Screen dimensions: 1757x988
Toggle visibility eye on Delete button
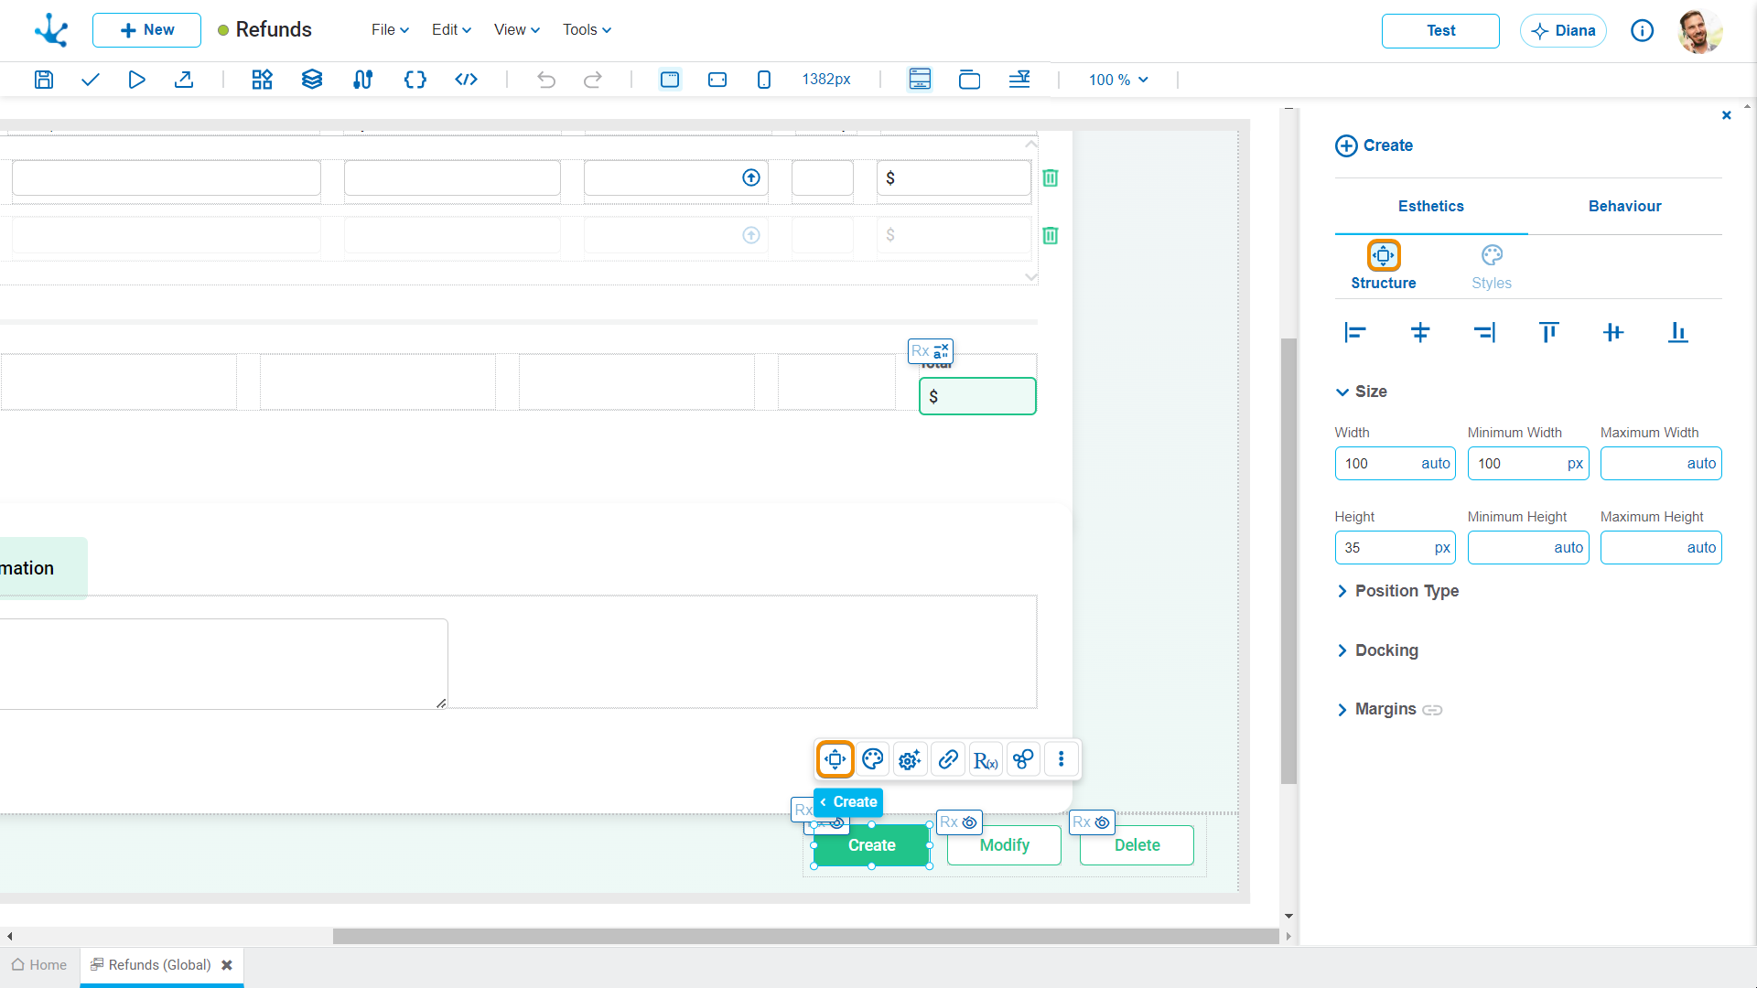[x=1103, y=822]
